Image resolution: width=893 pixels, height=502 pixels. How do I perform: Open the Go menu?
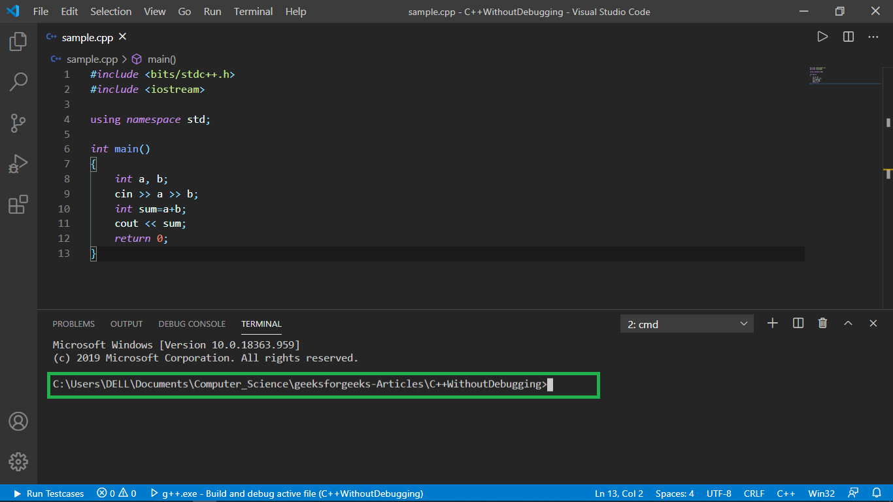185,12
